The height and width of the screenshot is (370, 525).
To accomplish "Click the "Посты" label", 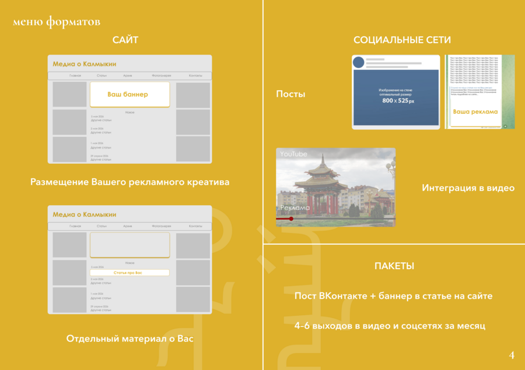I will [x=290, y=94].
